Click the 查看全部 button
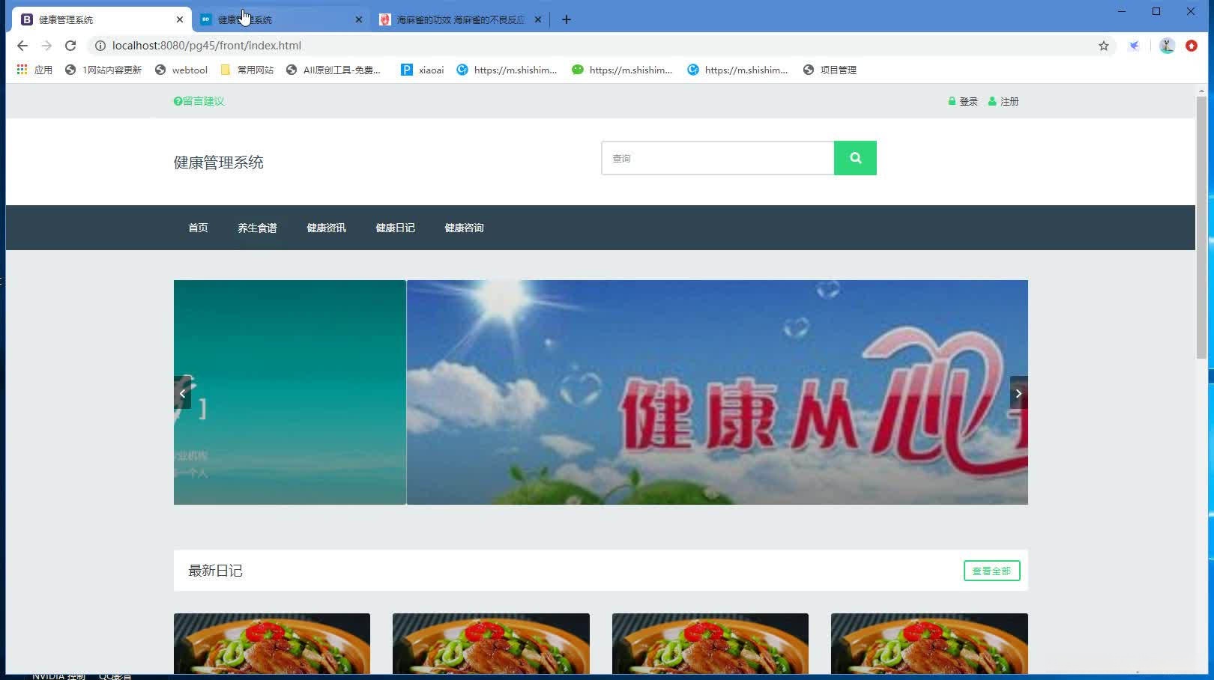 click(991, 570)
